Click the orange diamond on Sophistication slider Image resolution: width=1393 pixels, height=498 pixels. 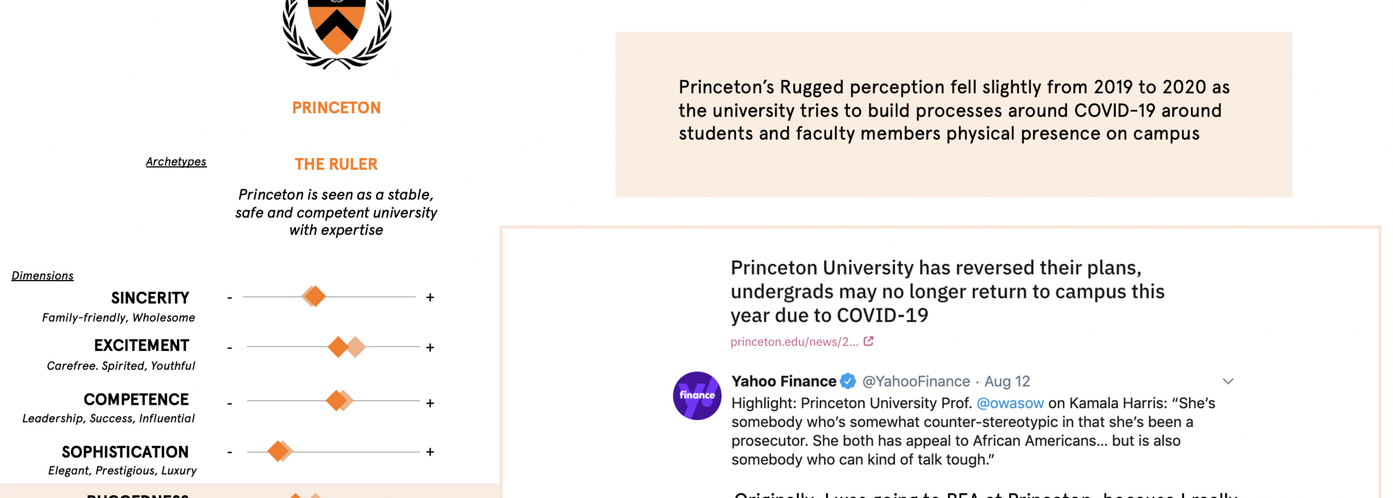pyautogui.click(x=278, y=451)
